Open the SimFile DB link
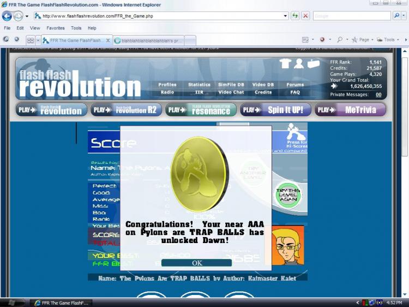This screenshot has height=307, width=409. click(231, 85)
